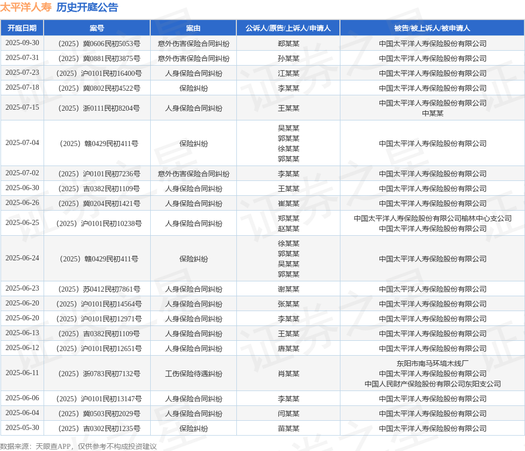Click case number 沪0101民初14564号

99,304
